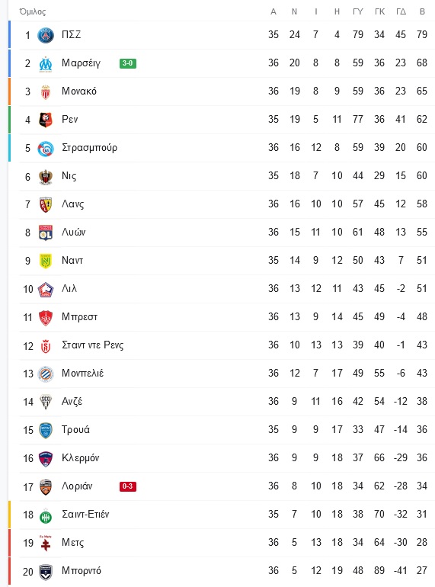Select the Monaco team crest

click(x=46, y=91)
